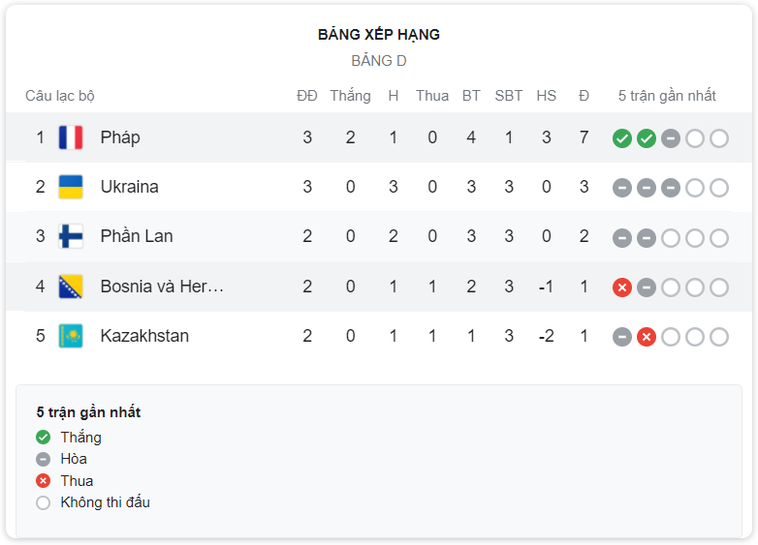This screenshot has height=545, width=758.
Task: Open the Ukraina team name
Action: (x=130, y=187)
